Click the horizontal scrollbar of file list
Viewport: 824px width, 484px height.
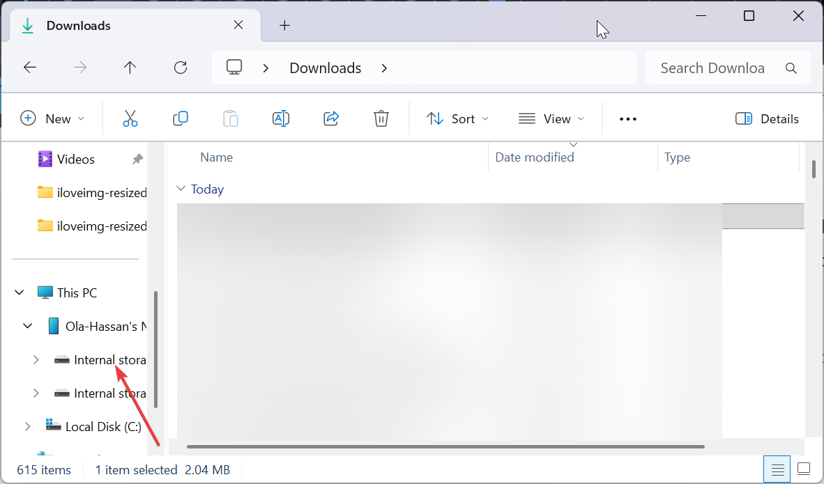coord(445,446)
